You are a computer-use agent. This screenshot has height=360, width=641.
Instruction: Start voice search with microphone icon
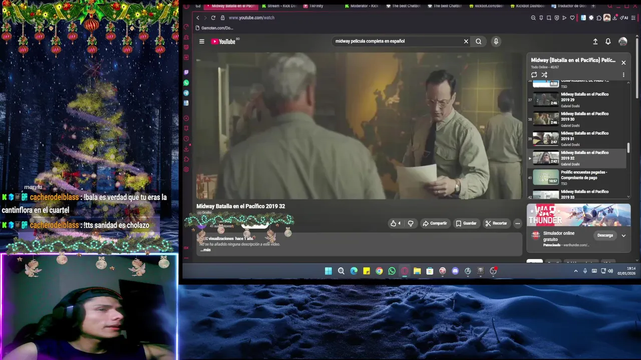[496, 41]
